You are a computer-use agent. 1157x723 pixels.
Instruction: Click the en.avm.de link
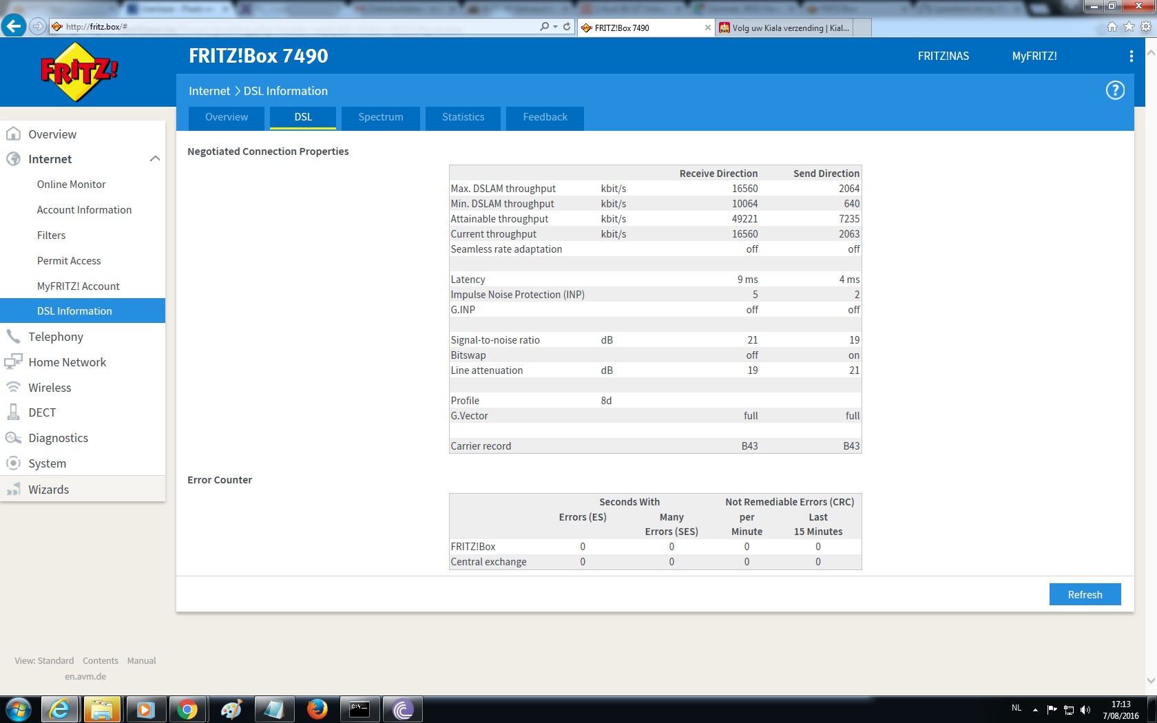[85, 677]
